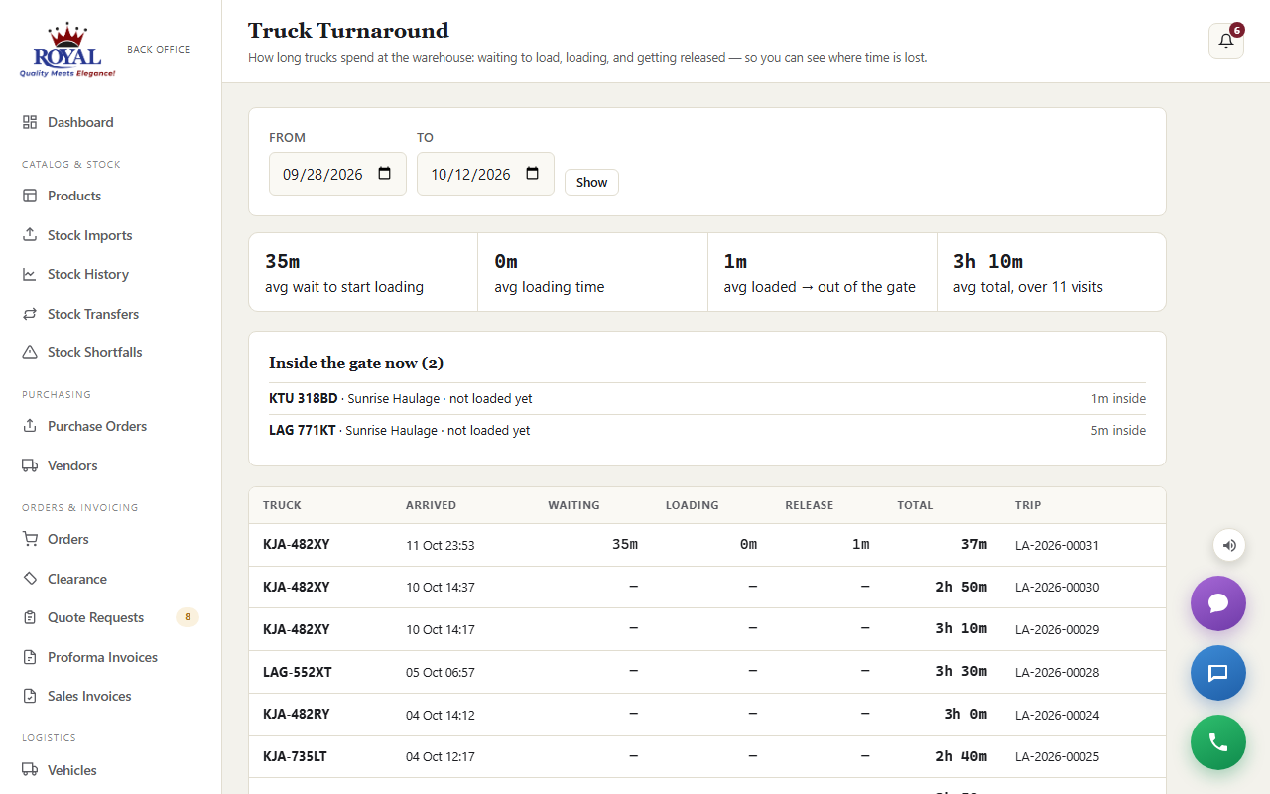
Task: Click the Royal logo
Action: coord(67,50)
